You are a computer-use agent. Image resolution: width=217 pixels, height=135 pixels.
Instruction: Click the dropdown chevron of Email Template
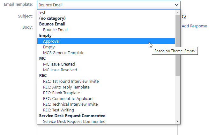176,5
